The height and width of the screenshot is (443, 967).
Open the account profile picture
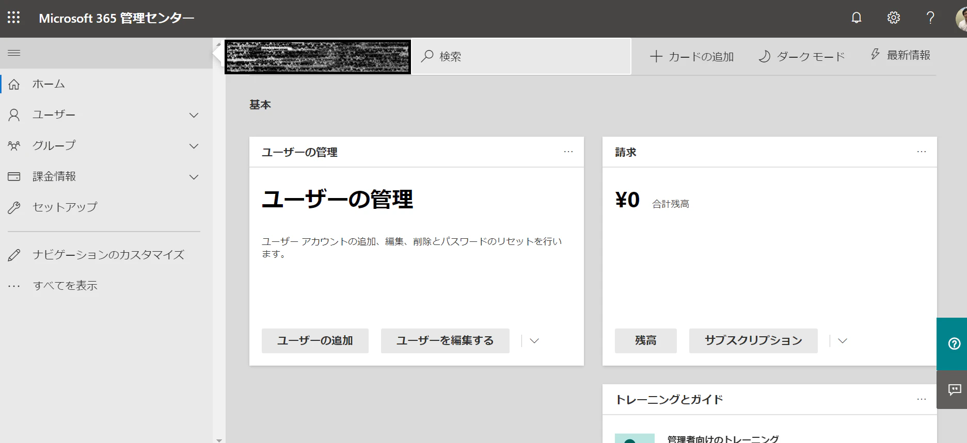pyautogui.click(x=961, y=19)
